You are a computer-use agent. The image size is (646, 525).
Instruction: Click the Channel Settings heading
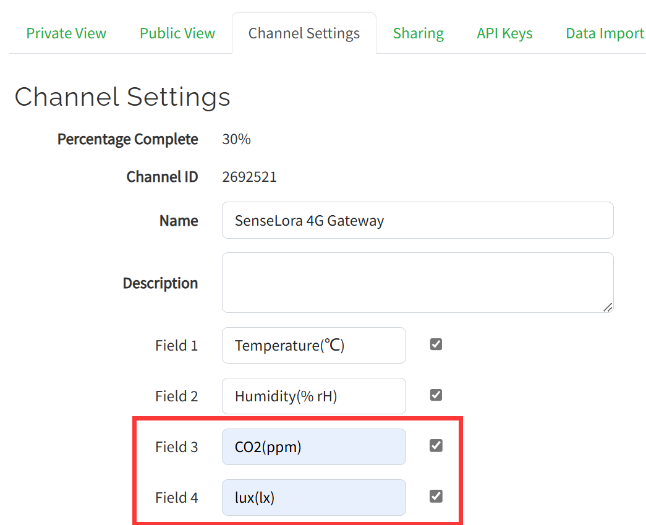pos(122,97)
